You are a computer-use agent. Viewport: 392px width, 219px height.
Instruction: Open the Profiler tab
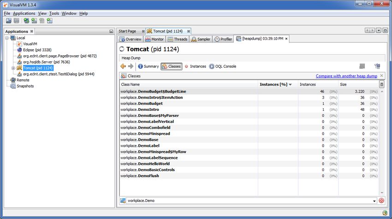223,39
